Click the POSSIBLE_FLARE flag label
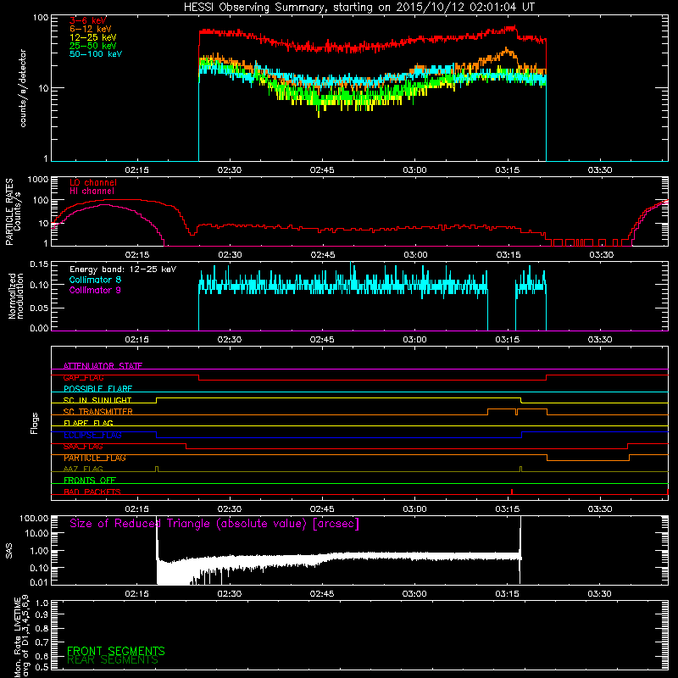678x678 pixels. click(97, 389)
